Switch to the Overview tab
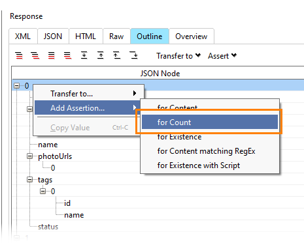This screenshot has width=304, height=243. [192, 36]
